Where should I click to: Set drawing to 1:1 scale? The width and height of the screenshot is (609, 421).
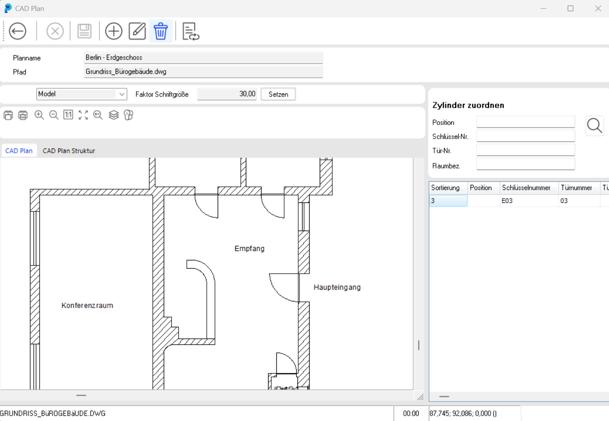point(68,115)
